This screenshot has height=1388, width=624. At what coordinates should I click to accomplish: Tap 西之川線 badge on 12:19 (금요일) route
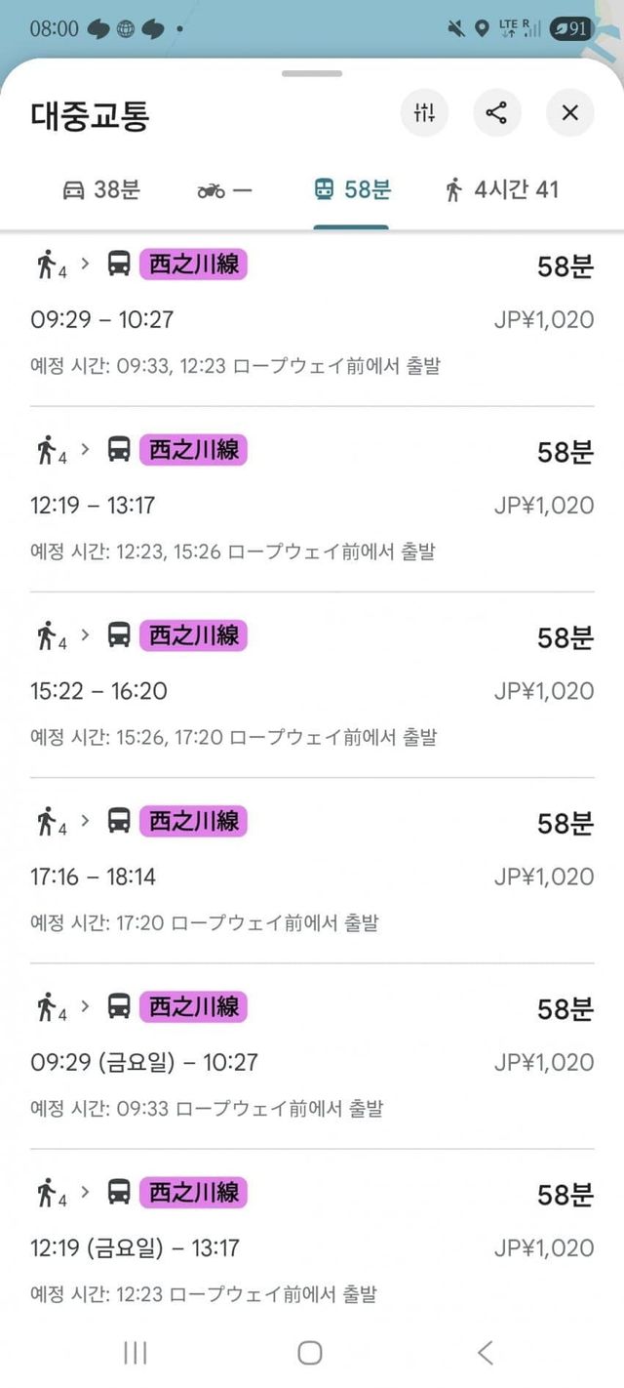coord(193,1192)
